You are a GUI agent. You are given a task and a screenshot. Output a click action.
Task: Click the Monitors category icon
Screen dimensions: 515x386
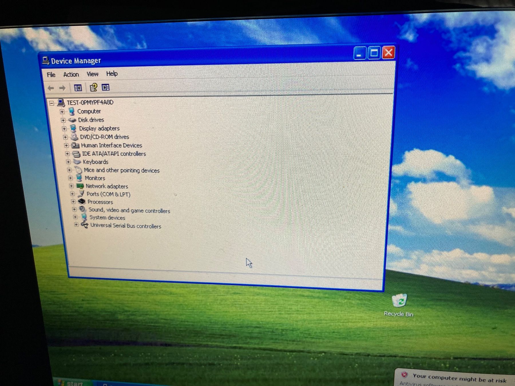coord(79,178)
